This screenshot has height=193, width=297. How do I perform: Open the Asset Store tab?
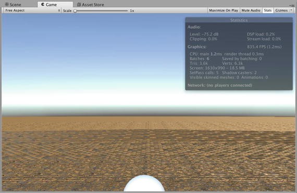(x=91, y=4)
